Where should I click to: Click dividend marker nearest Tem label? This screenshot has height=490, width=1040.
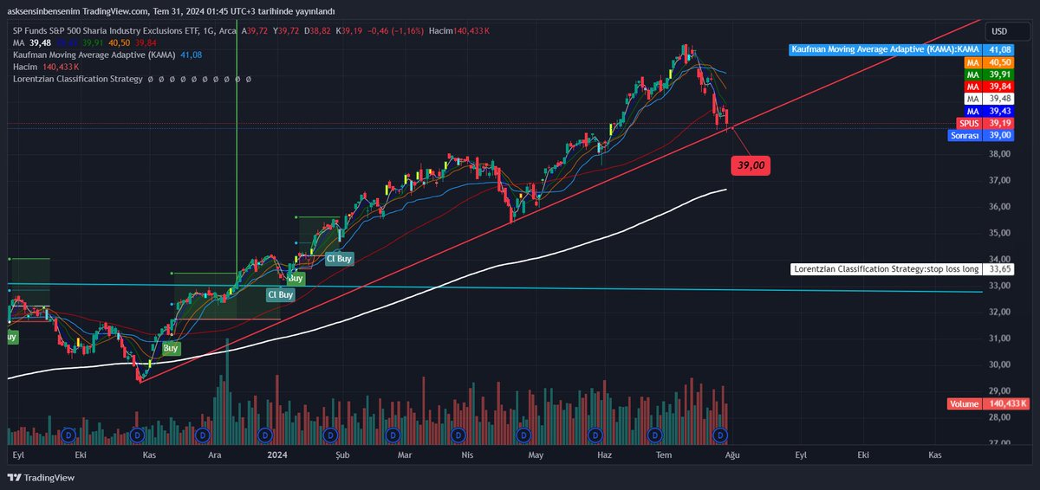[x=656, y=434]
